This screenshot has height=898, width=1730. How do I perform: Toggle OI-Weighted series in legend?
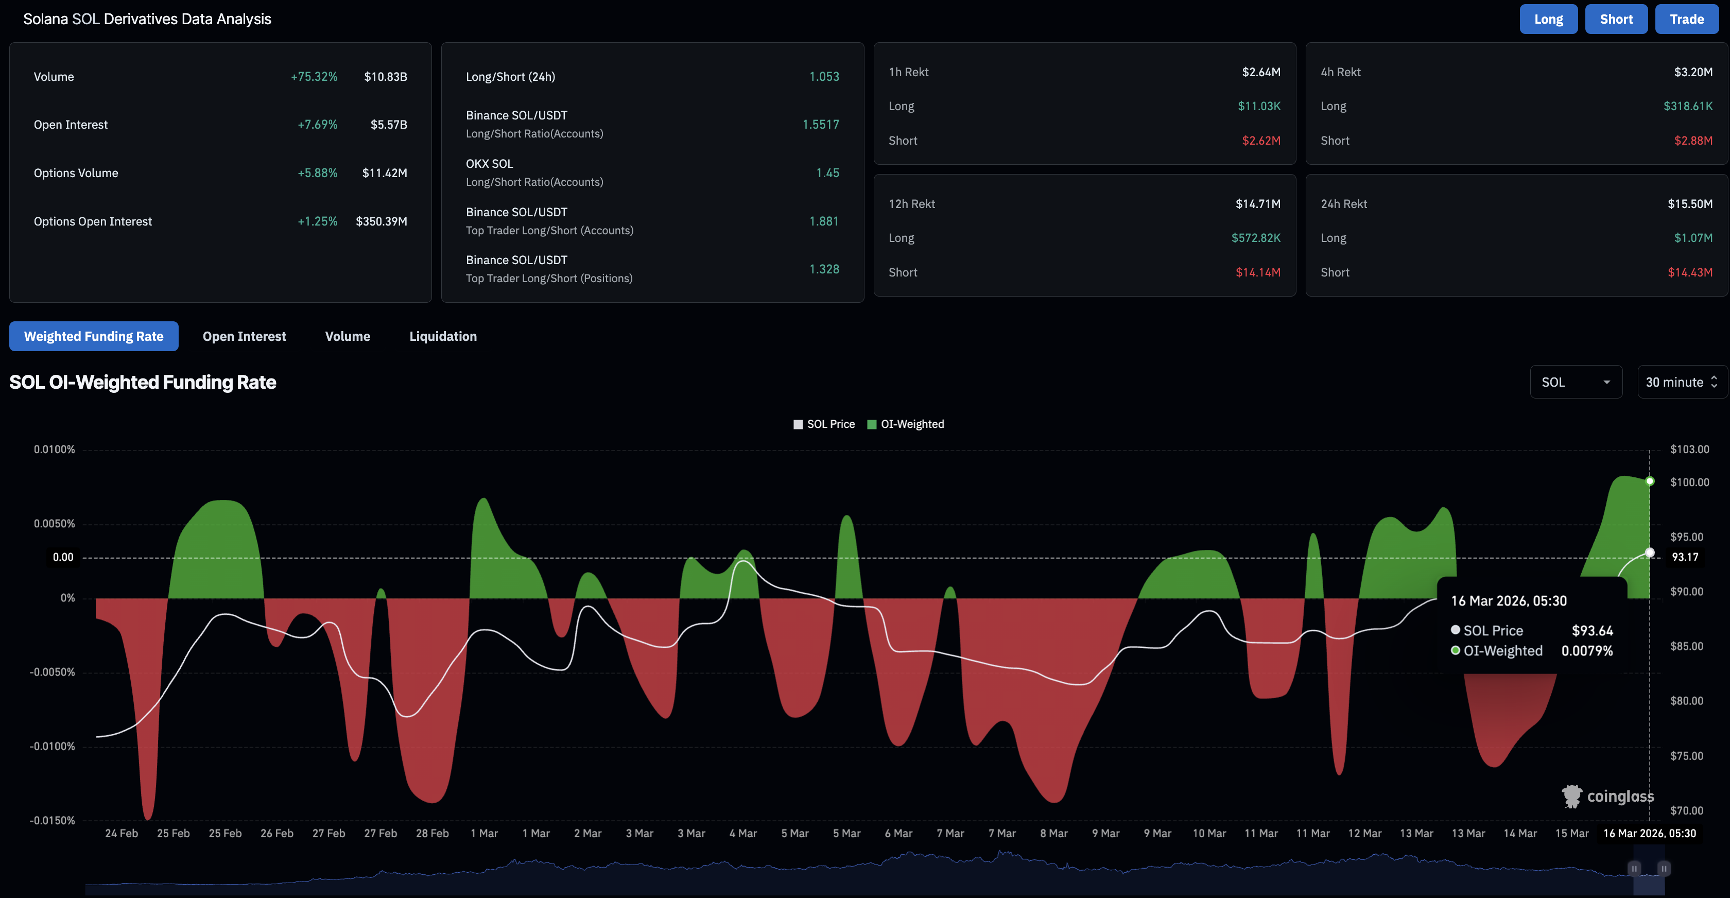click(912, 424)
